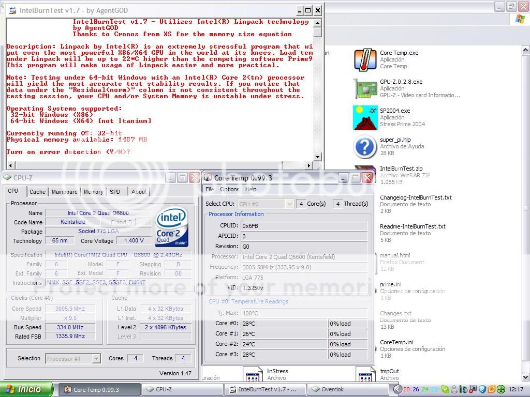Expand hidden tray icons with the arrow
The height and width of the screenshot is (397, 530).
pos(397,389)
